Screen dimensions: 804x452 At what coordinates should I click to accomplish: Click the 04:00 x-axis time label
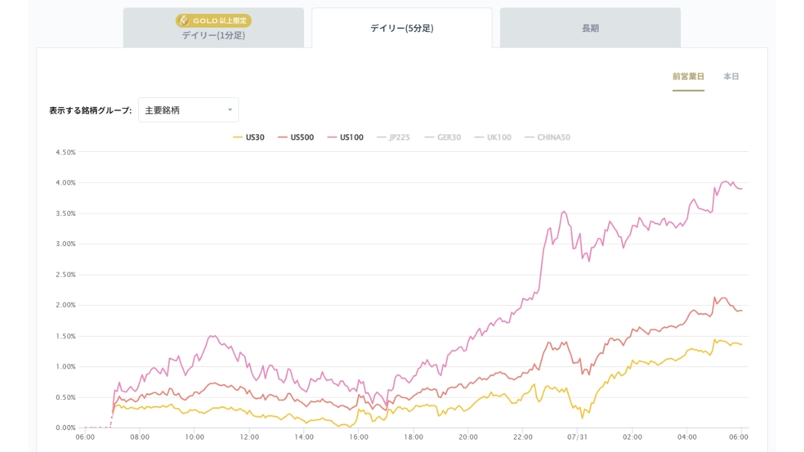click(x=687, y=438)
